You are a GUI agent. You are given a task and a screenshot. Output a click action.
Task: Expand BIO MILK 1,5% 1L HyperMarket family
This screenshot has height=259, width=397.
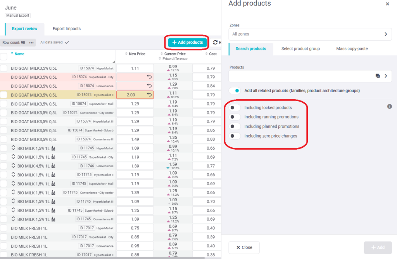point(13,148)
